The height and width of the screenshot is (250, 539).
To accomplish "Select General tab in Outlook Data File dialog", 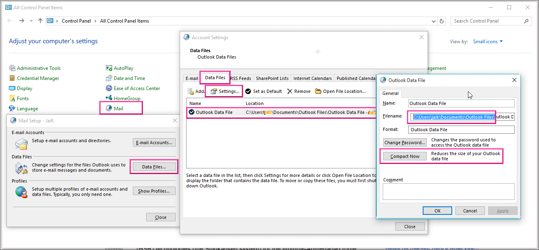I will [x=390, y=93].
